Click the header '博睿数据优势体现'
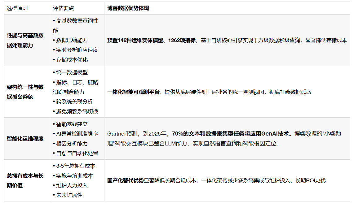 point(128,8)
